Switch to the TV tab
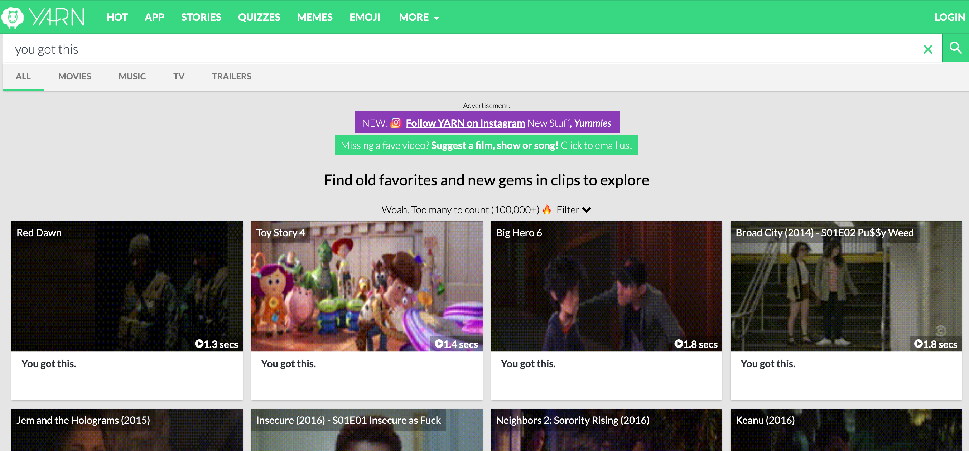The image size is (969, 451). tap(179, 76)
